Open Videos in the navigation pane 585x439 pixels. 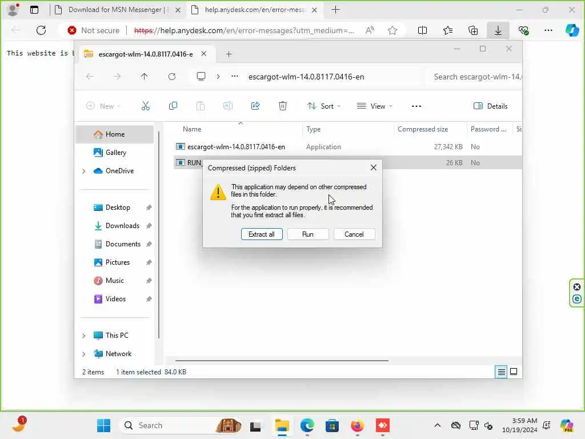pyautogui.click(x=114, y=298)
